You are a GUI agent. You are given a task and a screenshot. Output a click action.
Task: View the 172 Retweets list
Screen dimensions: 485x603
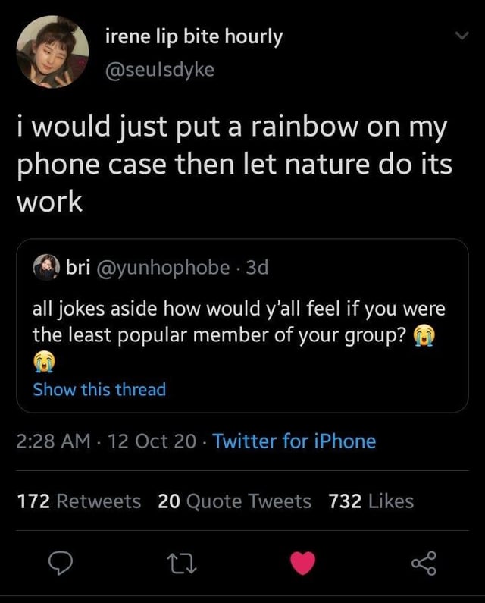(x=78, y=501)
